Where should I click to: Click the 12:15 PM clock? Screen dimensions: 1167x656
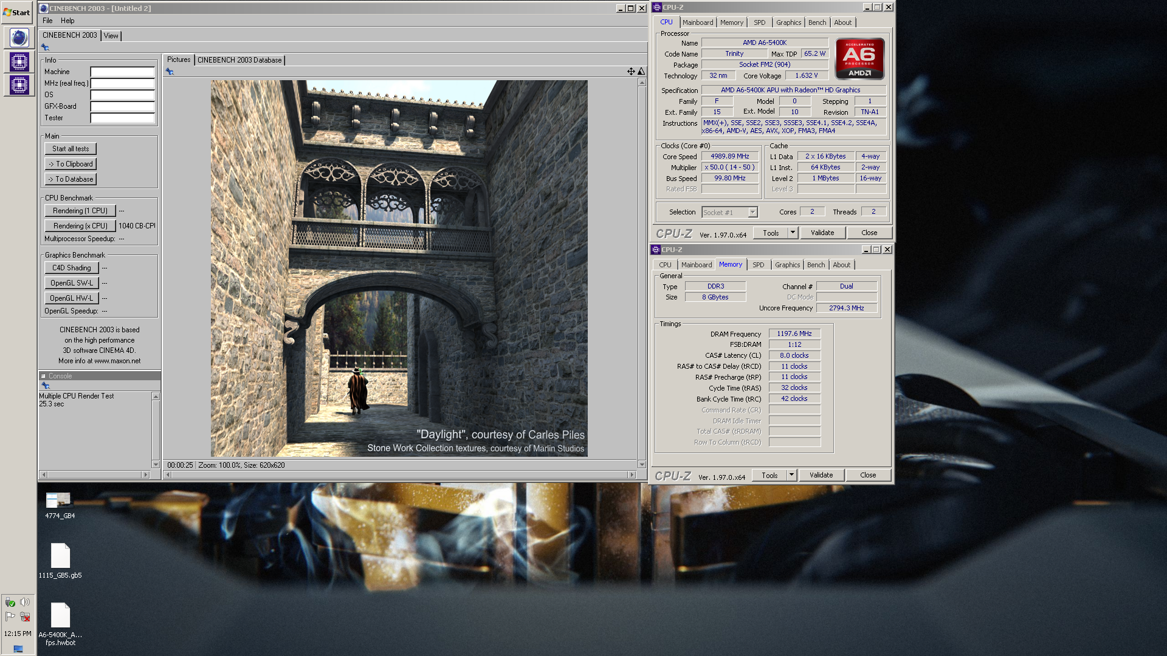18,634
